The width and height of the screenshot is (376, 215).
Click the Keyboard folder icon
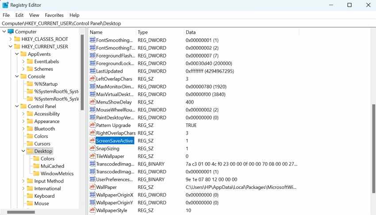click(x=30, y=196)
